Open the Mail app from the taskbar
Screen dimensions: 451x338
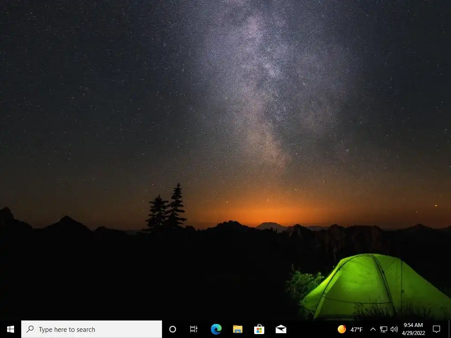pos(281,329)
